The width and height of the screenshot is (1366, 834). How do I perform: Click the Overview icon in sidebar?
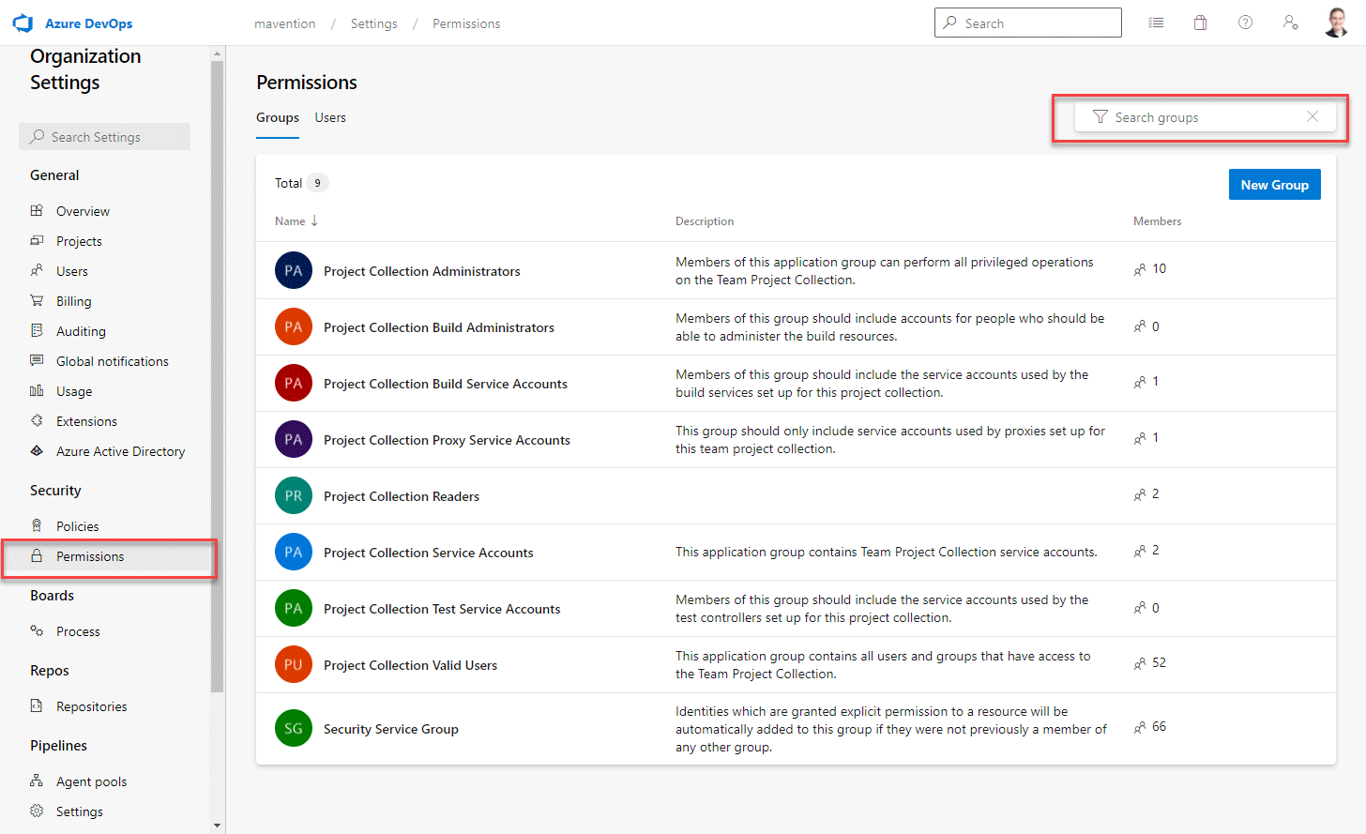click(x=37, y=210)
